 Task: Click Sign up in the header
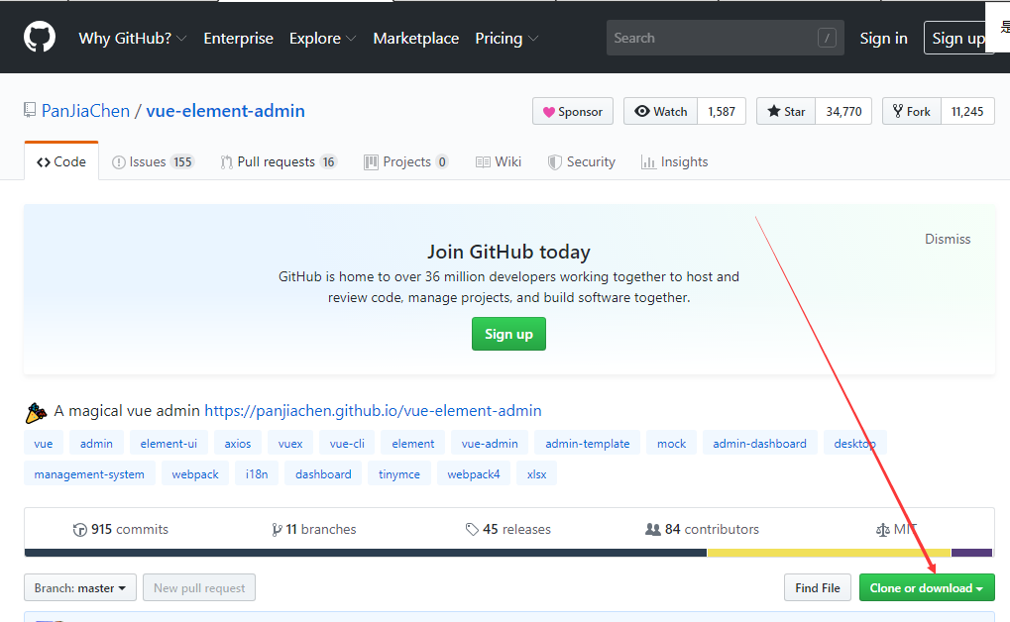958,39
